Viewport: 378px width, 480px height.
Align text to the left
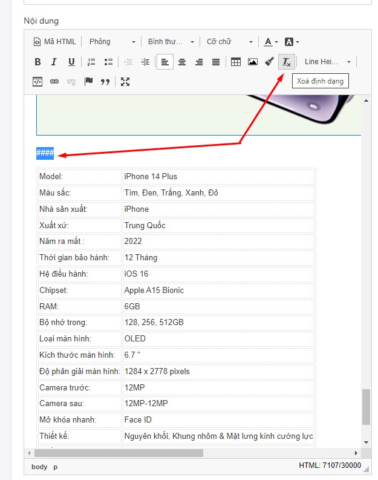tap(165, 62)
